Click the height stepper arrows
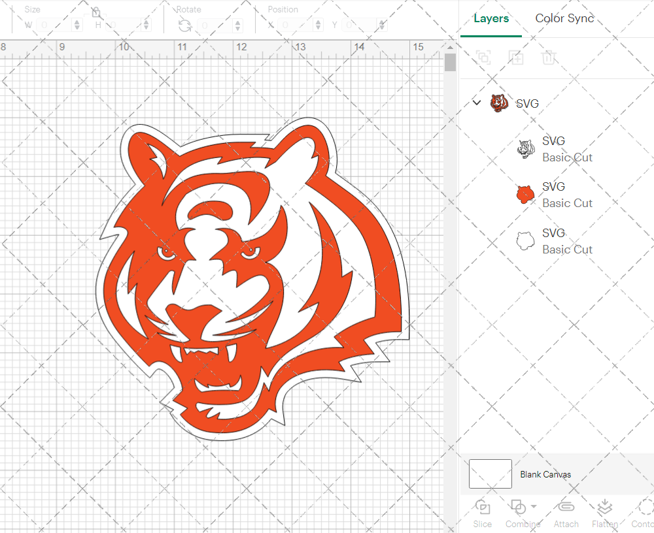Image resolution: width=654 pixels, height=533 pixels. click(x=146, y=25)
